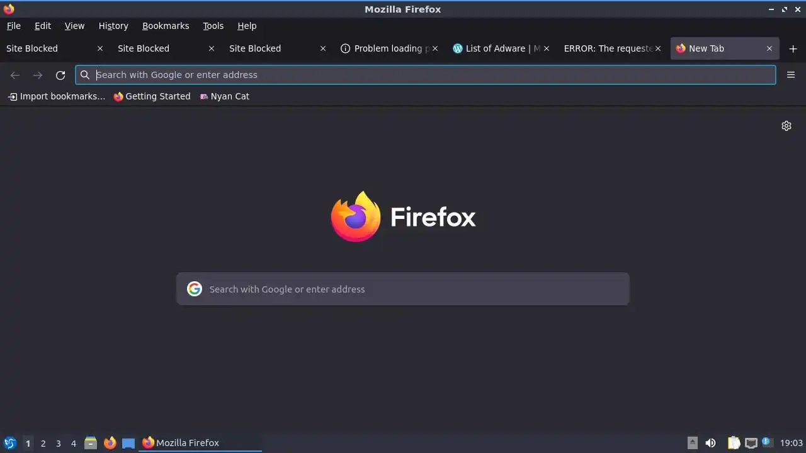Click the center Google search box
The height and width of the screenshot is (453, 806).
(403, 289)
